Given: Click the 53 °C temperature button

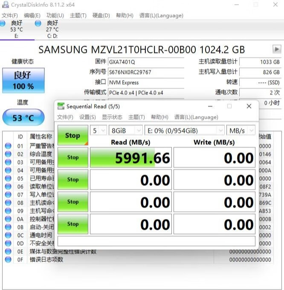Looking at the screenshot, I should click(23, 117).
